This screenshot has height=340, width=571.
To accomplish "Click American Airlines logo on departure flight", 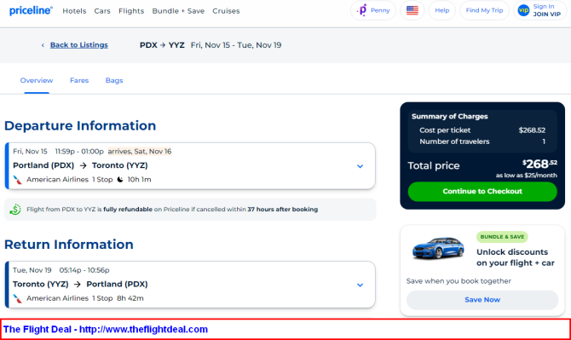I will point(18,180).
